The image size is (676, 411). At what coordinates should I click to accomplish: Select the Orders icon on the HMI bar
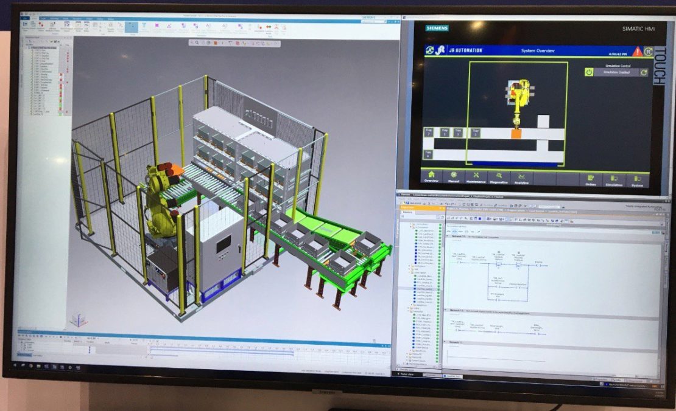pyautogui.click(x=591, y=176)
